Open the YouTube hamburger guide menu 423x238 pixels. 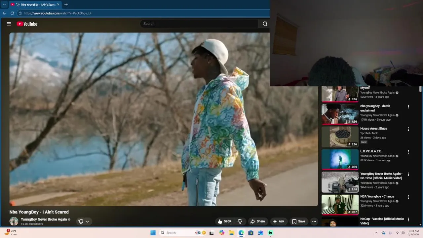click(x=9, y=24)
